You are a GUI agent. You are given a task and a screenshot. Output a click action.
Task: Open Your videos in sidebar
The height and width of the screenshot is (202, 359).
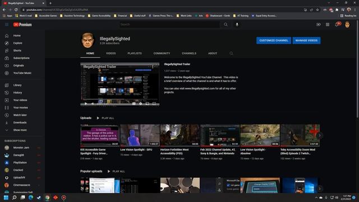(x=22, y=100)
